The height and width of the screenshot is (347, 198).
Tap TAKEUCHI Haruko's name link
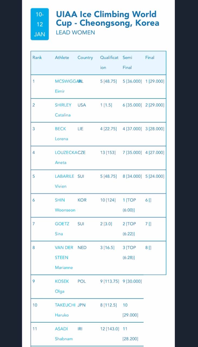[65, 310]
